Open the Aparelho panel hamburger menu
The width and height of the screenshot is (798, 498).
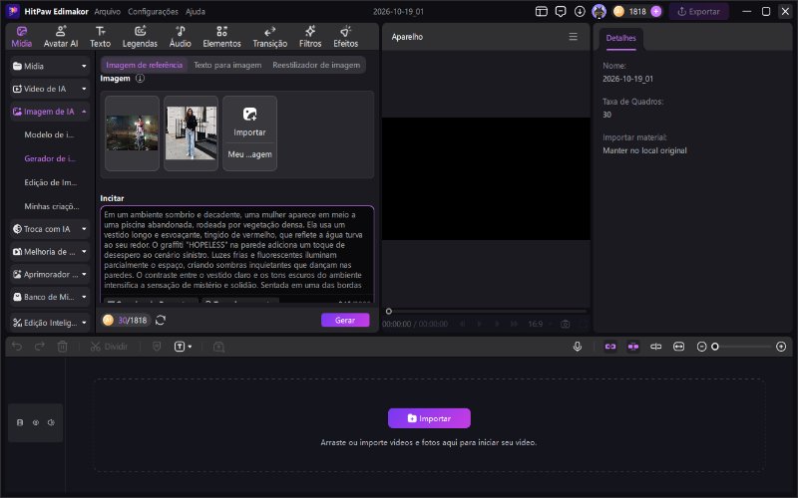pyautogui.click(x=573, y=37)
